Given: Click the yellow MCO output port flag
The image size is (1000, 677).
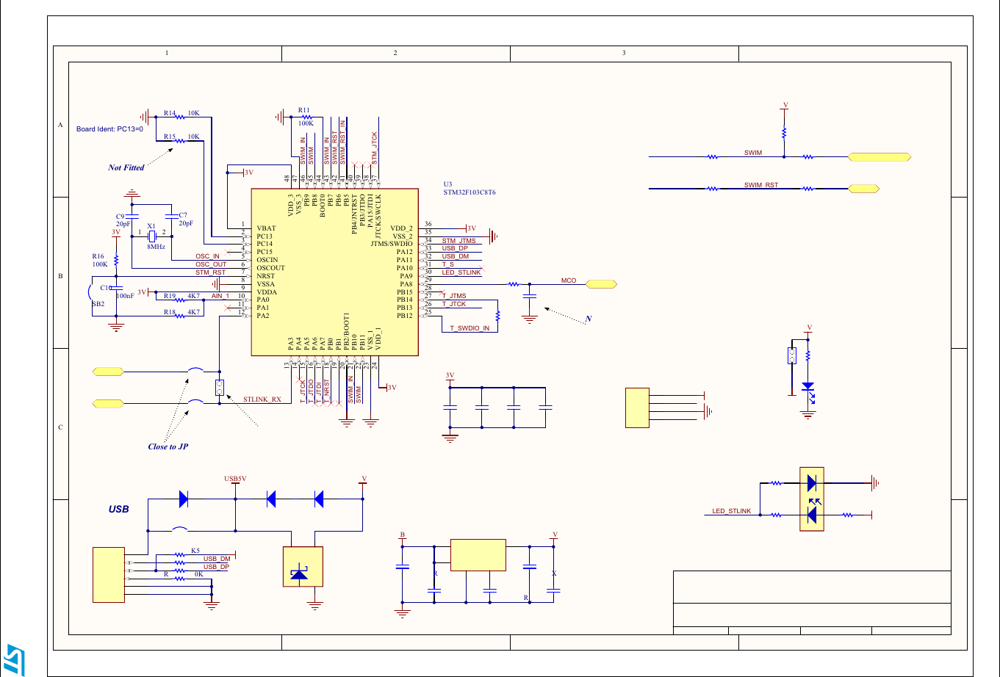Looking at the screenshot, I should pos(601,283).
